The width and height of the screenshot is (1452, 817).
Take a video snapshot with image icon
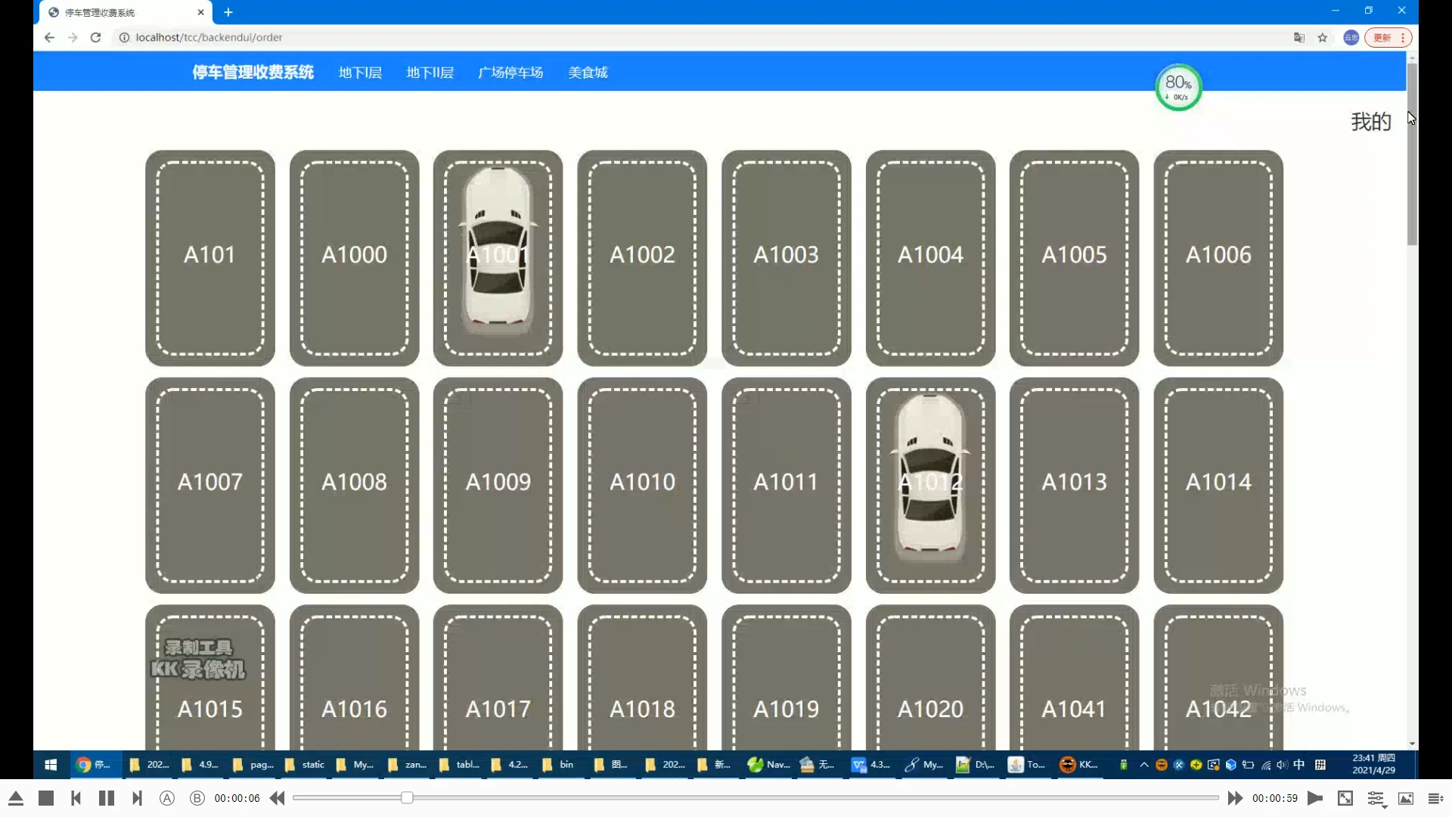[x=1406, y=798]
